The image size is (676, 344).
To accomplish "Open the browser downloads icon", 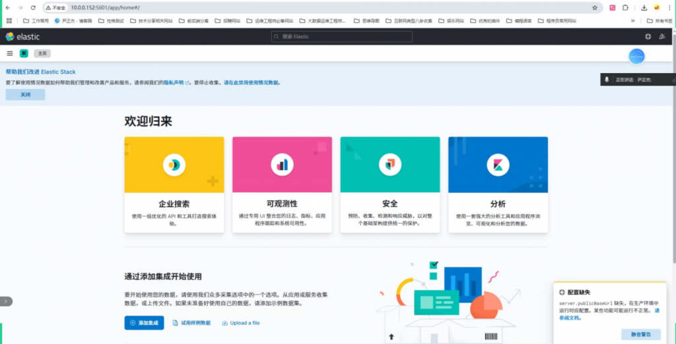I will (644, 8).
